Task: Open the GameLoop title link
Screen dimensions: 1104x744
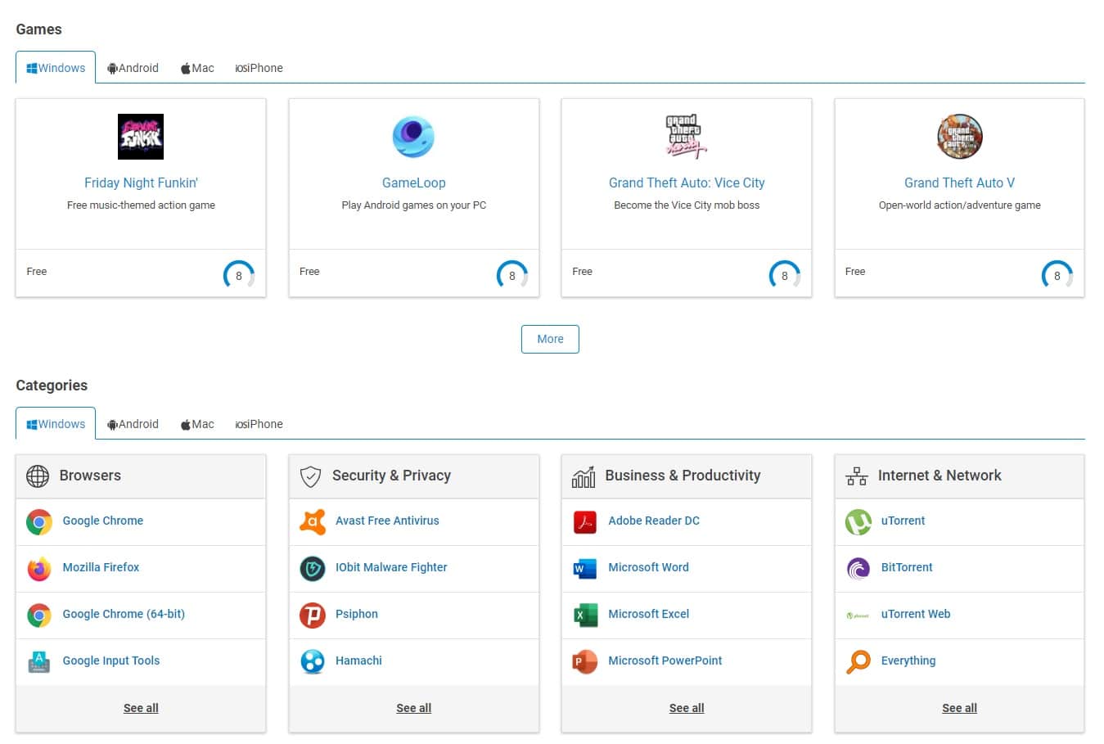Action: (x=413, y=183)
